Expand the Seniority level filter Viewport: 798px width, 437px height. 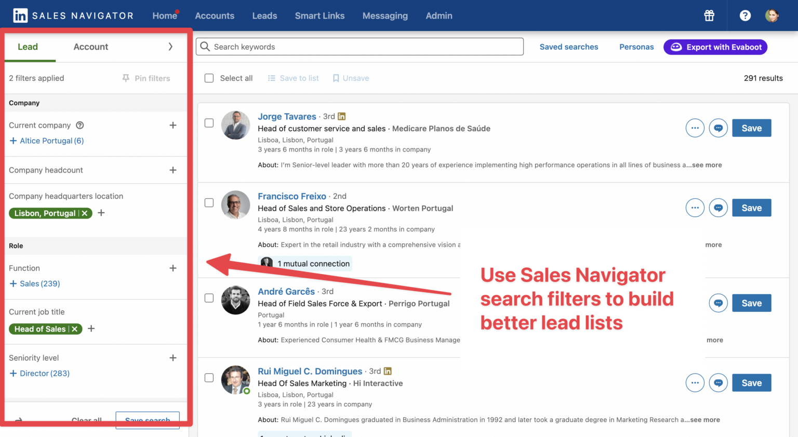[x=173, y=358]
